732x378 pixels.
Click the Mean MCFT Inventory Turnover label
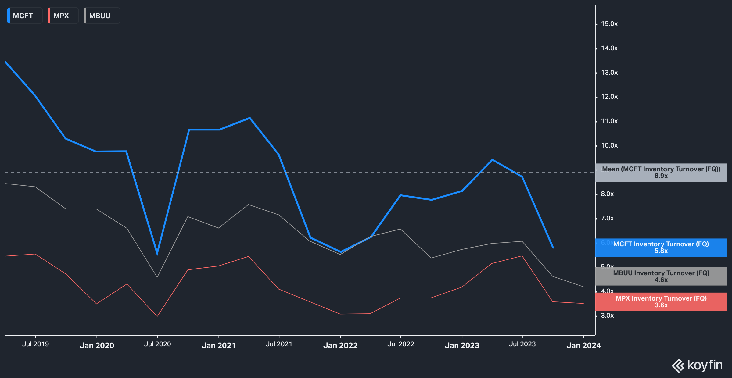pos(661,173)
